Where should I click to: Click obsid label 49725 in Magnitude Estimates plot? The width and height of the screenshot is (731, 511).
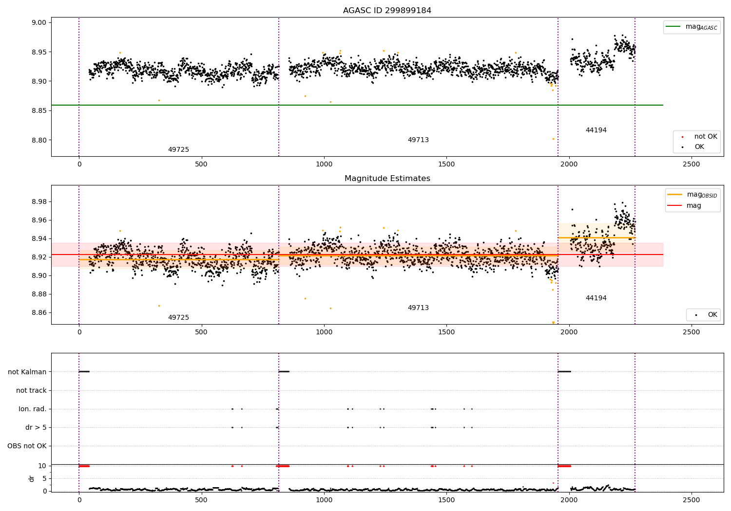(178, 317)
